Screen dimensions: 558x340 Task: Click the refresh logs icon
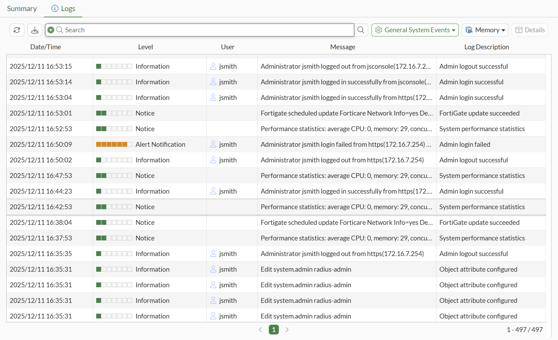click(17, 30)
